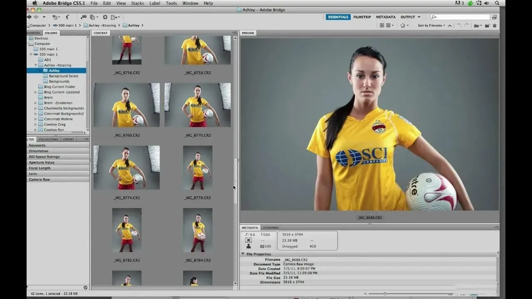The height and width of the screenshot is (299, 532).
Task: Switch to the Filmstrip workspace
Action: [362, 17]
